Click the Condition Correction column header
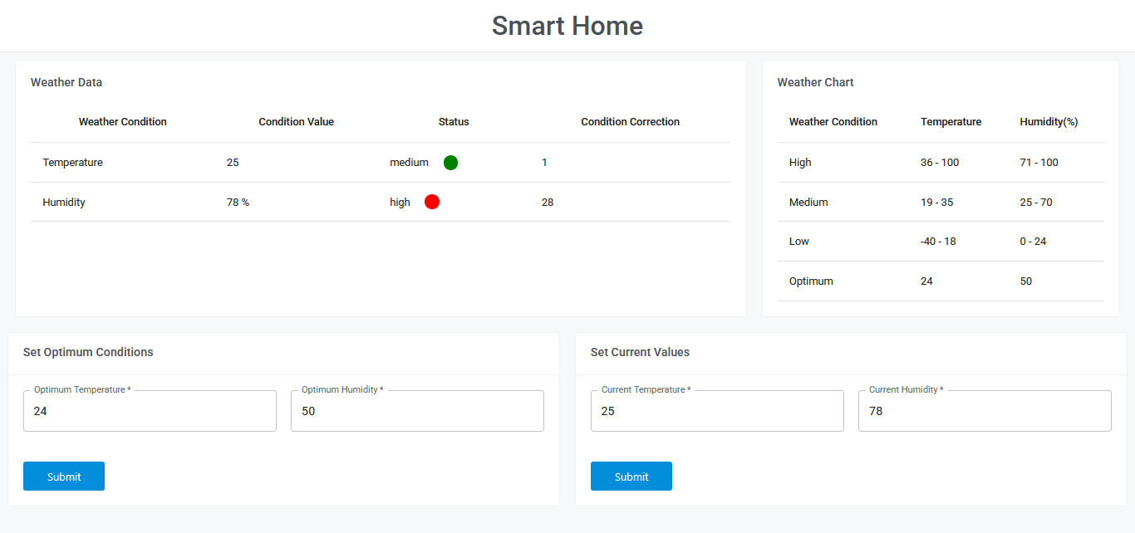The image size is (1135, 533). tap(630, 122)
